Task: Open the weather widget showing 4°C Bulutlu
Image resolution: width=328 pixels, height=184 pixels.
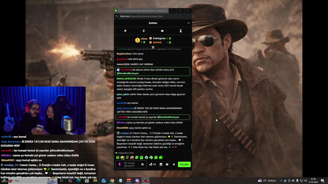Action: 267,181
